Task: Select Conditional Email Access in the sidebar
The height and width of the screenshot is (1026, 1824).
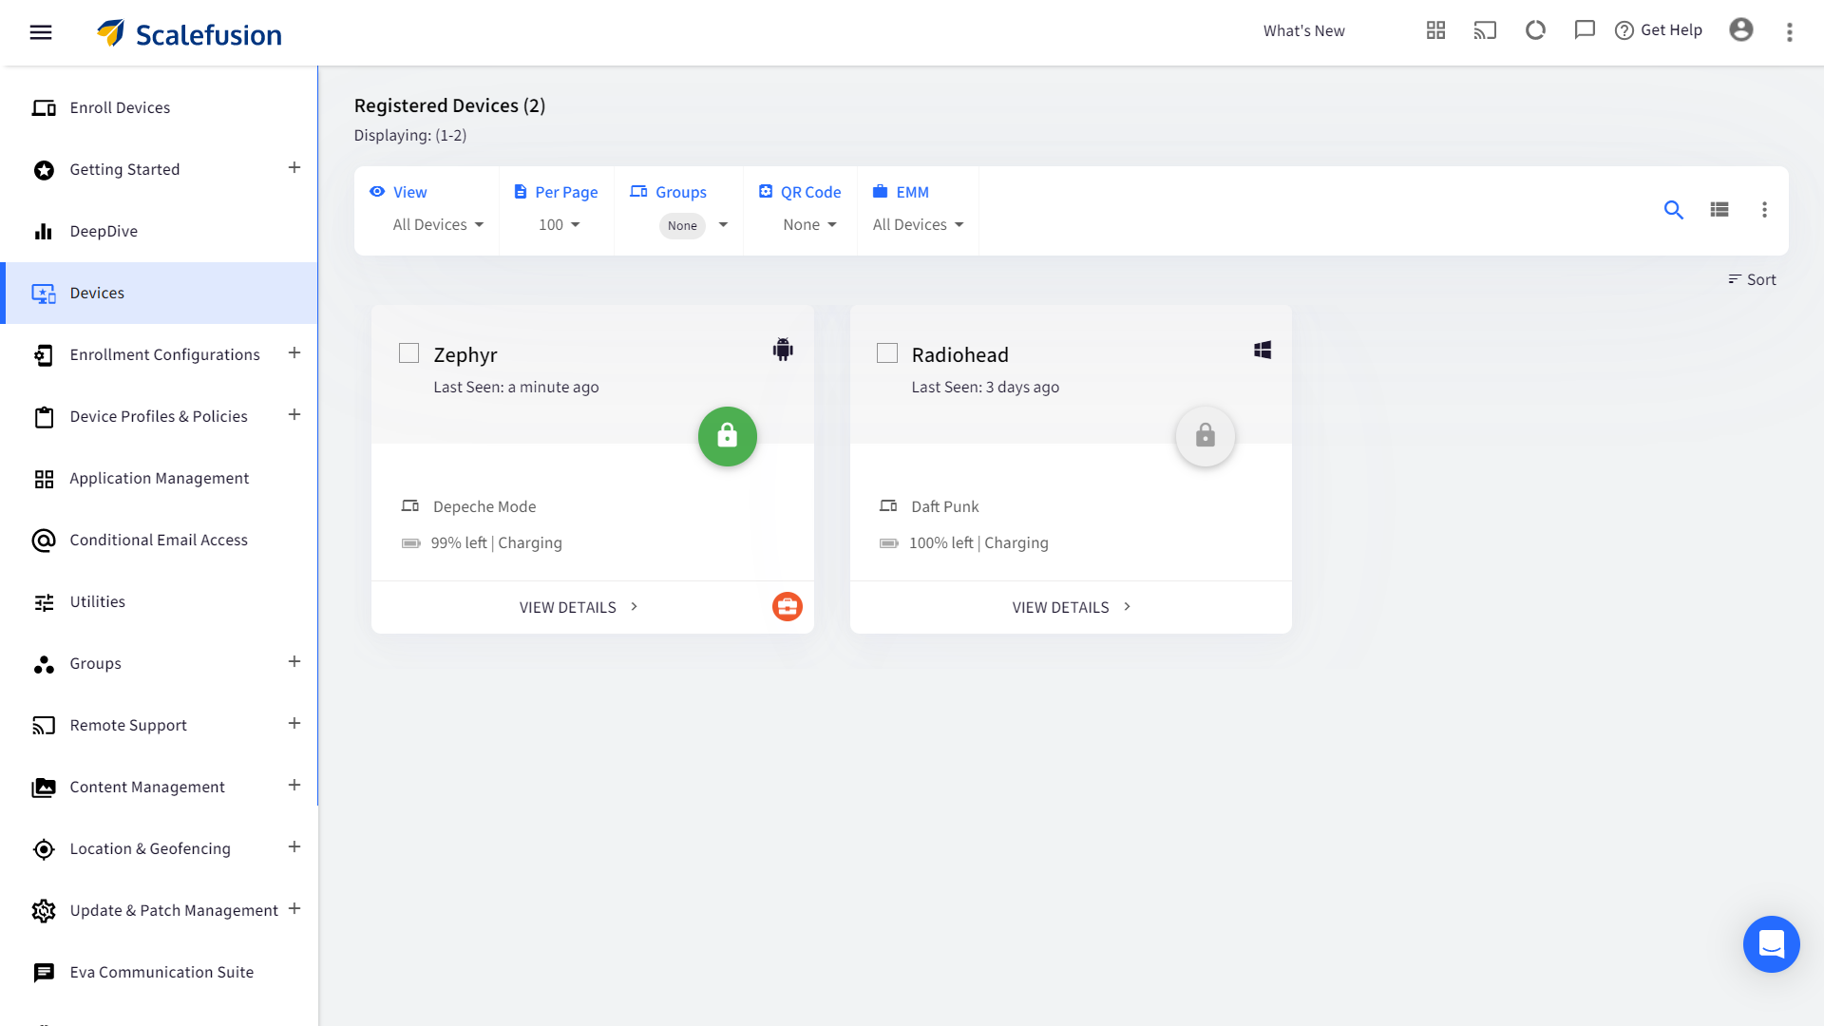Action: [158, 540]
